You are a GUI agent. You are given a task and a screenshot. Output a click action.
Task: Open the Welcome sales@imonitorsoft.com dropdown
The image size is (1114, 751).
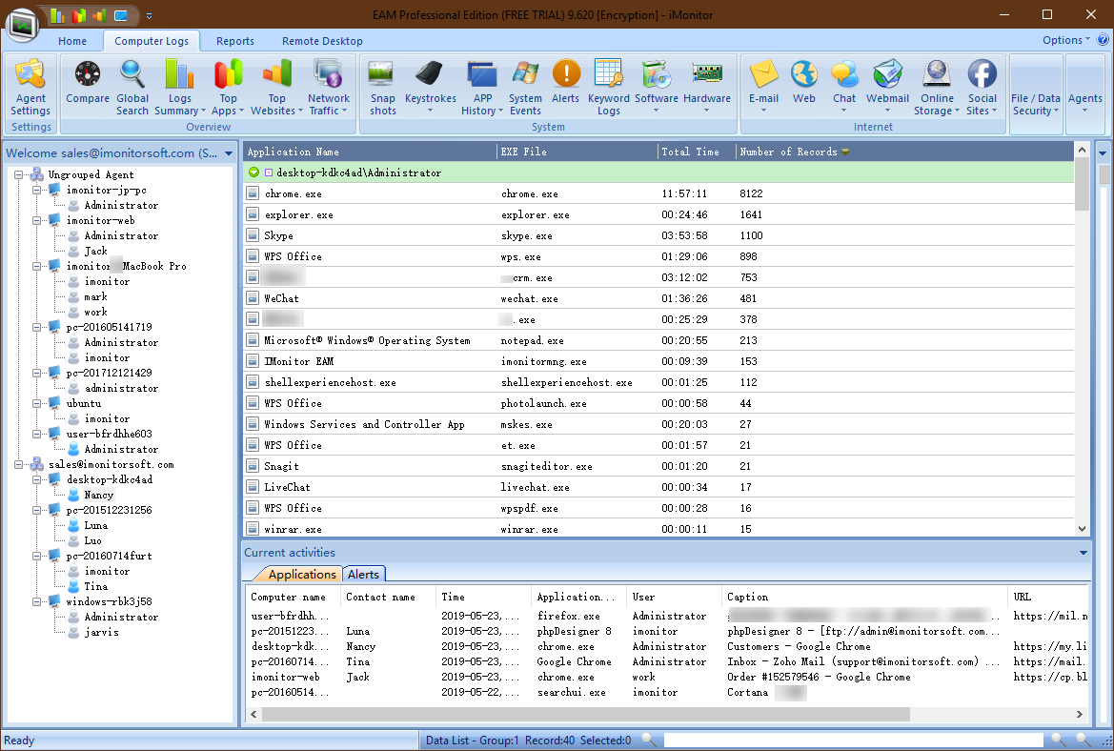[229, 153]
